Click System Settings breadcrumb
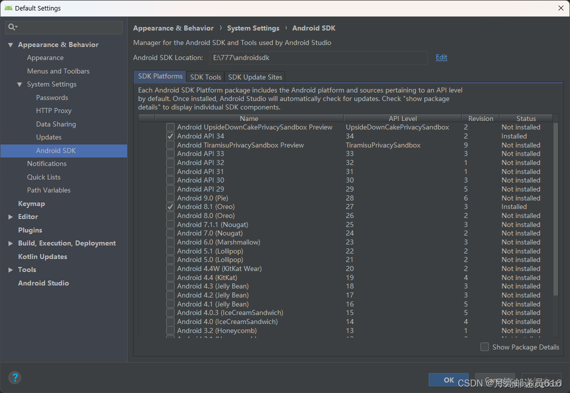This screenshot has height=393, width=570. [x=253, y=28]
